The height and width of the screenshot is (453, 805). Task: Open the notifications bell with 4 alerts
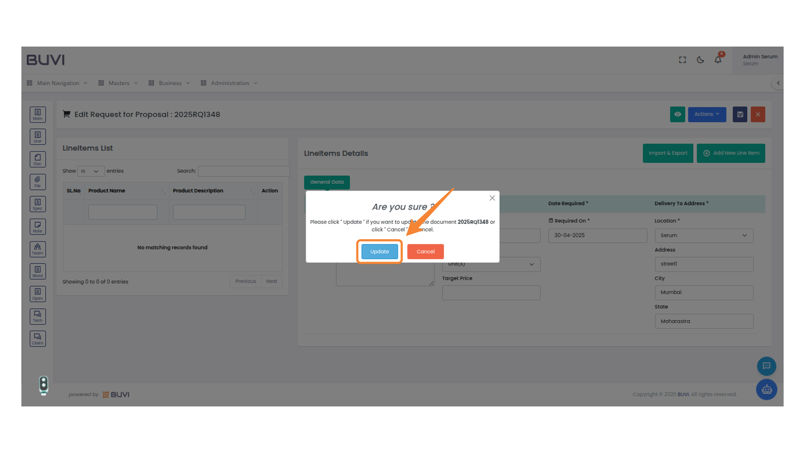pos(717,60)
